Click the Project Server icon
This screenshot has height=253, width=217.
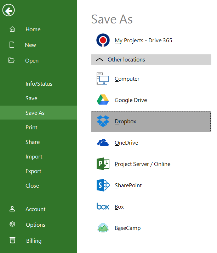(103, 164)
